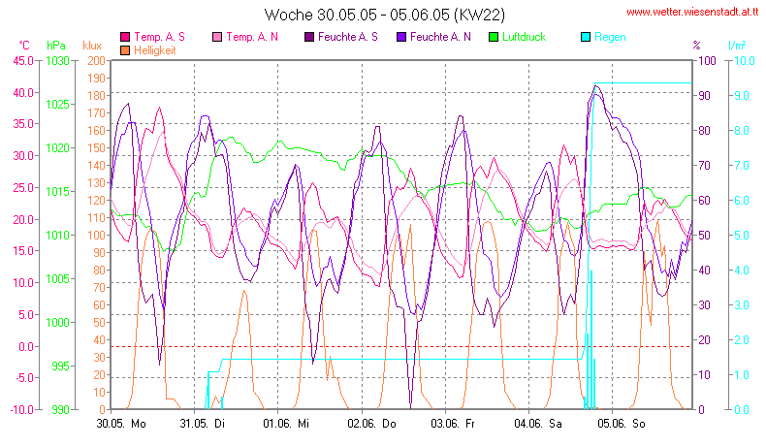Click the orange Helligkeit legend swatch
This screenshot has height=446, width=766.
[125, 50]
